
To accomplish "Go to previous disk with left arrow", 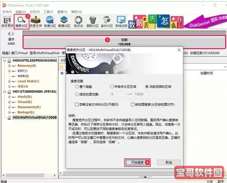I will pos(9,34).
